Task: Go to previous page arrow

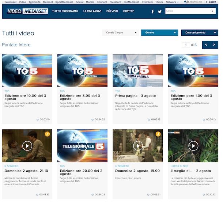Action: coord(206,45)
